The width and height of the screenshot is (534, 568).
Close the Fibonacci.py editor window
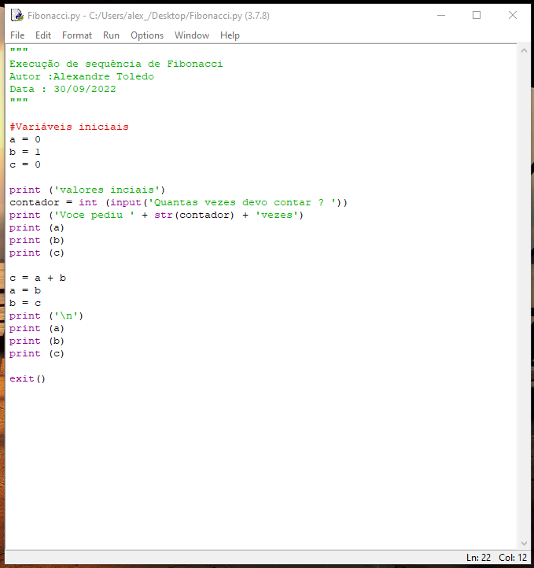pyautogui.click(x=513, y=15)
